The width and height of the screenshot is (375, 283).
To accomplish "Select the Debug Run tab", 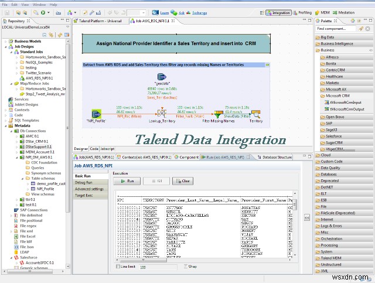I will (x=84, y=182).
